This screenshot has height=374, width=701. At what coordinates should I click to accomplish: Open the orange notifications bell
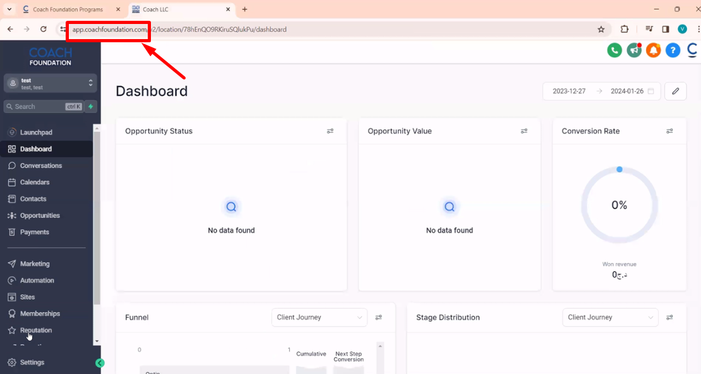click(653, 50)
